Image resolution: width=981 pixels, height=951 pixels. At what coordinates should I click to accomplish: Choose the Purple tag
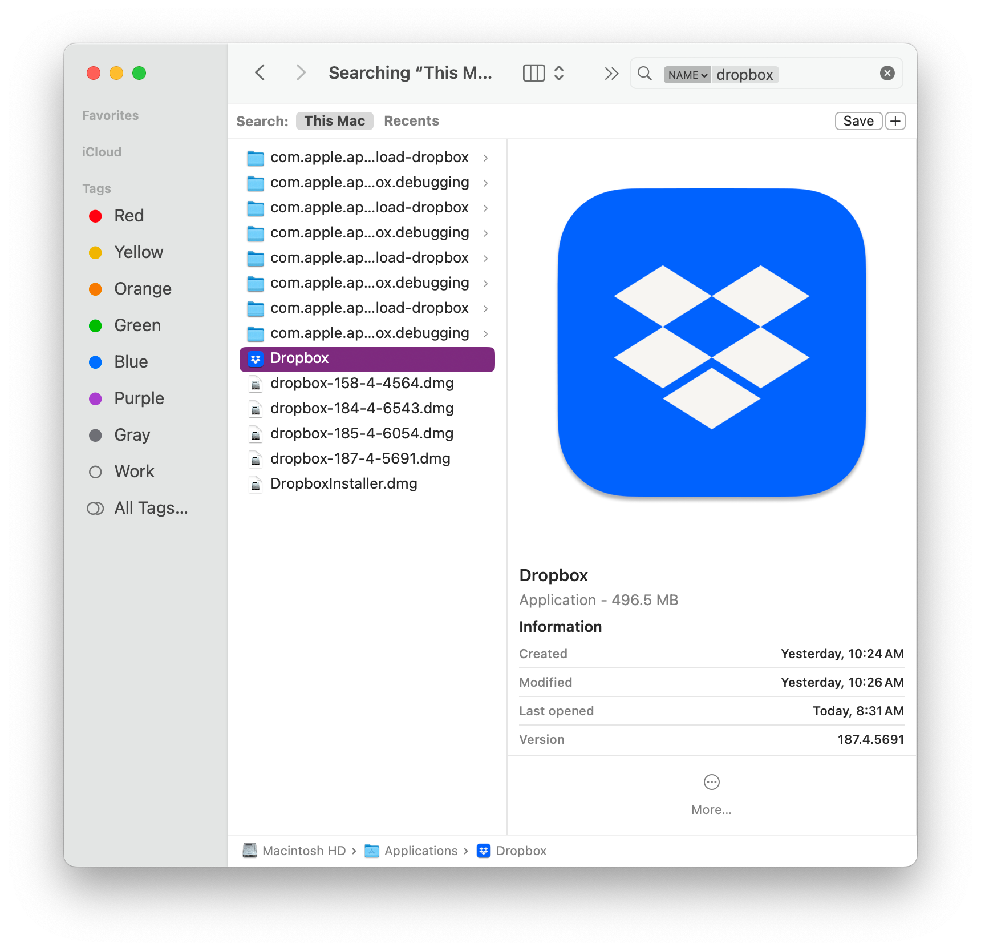pos(139,398)
